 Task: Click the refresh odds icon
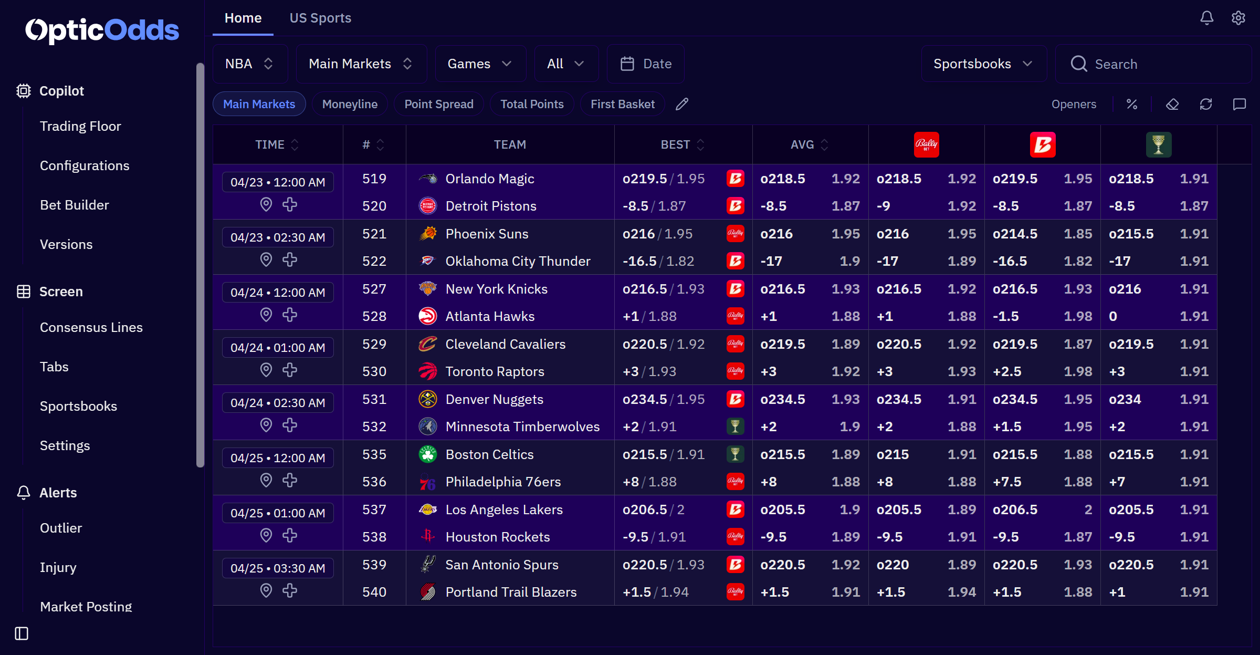(1206, 104)
